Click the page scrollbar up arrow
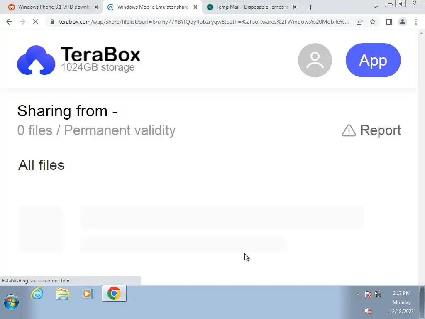The height and width of the screenshot is (319, 425). click(421, 33)
